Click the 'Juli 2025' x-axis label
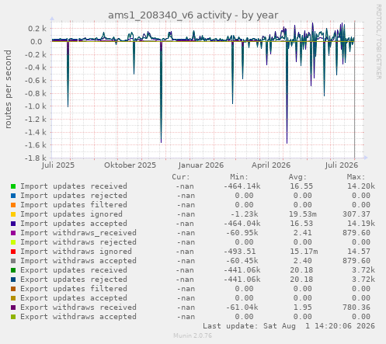 tap(58, 165)
